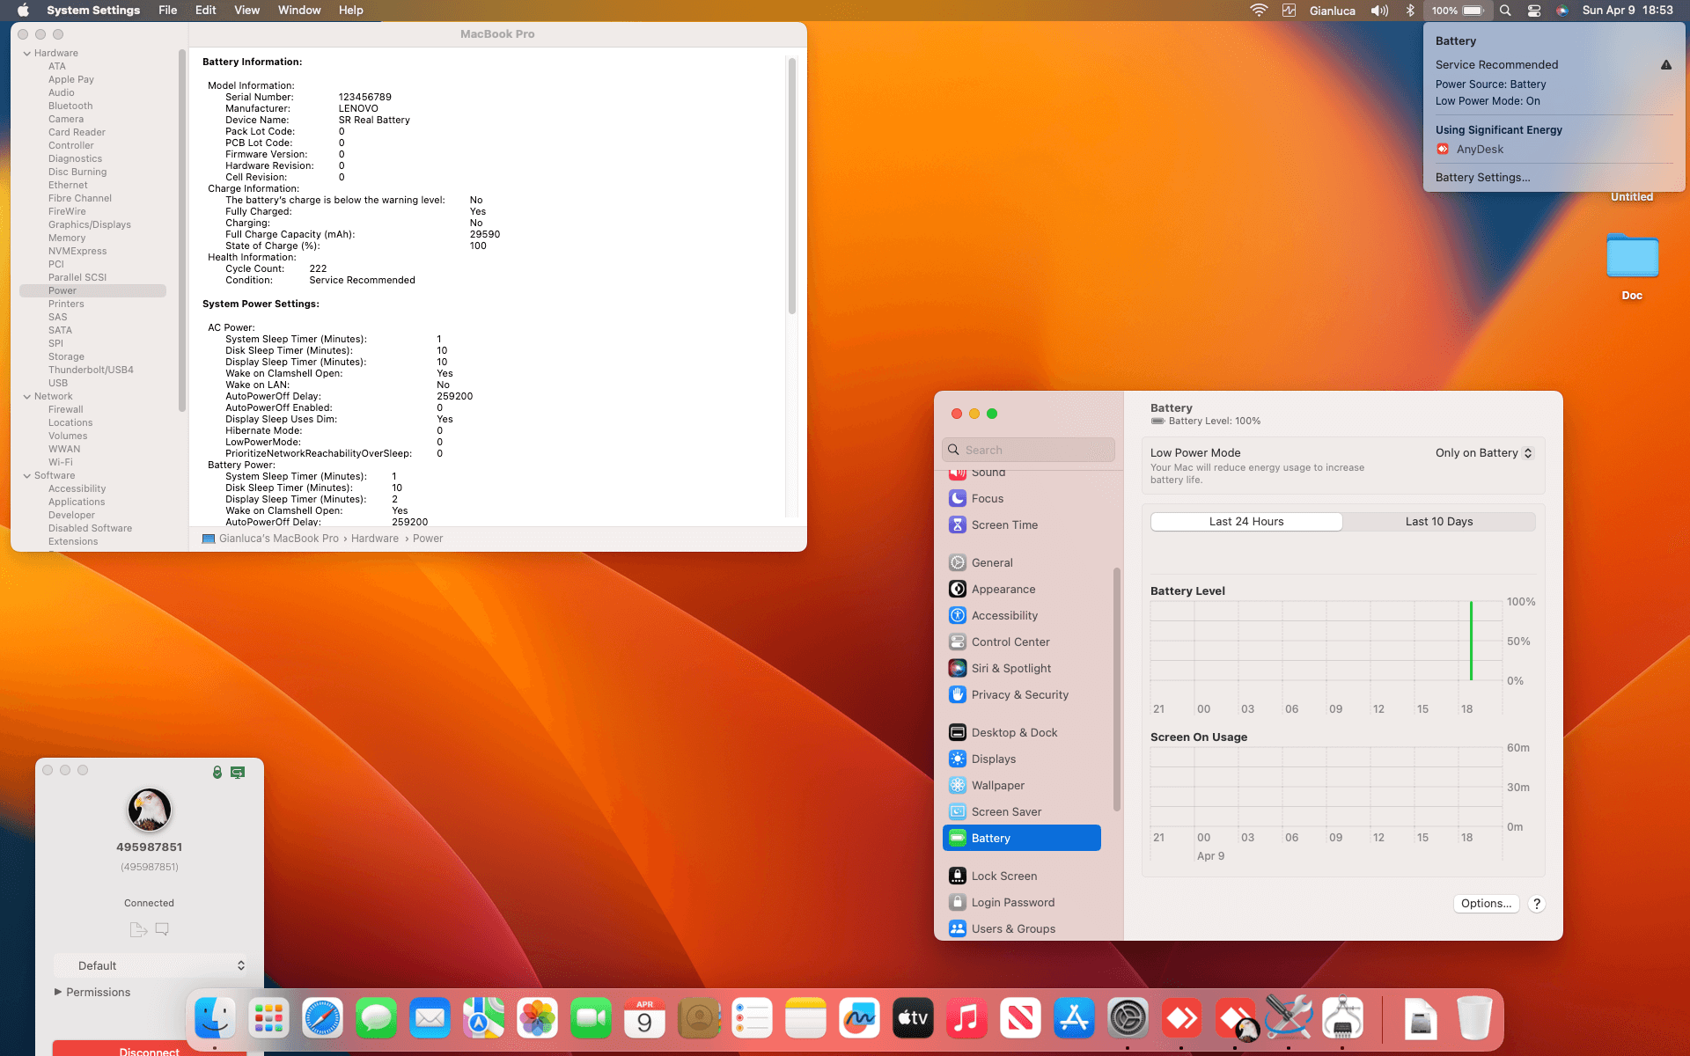This screenshot has height=1056, width=1690.
Task: Open Safari from the Dock
Action: pos(322,1019)
